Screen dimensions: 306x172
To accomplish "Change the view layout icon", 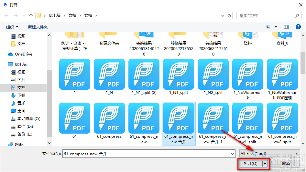I will point(269,27).
